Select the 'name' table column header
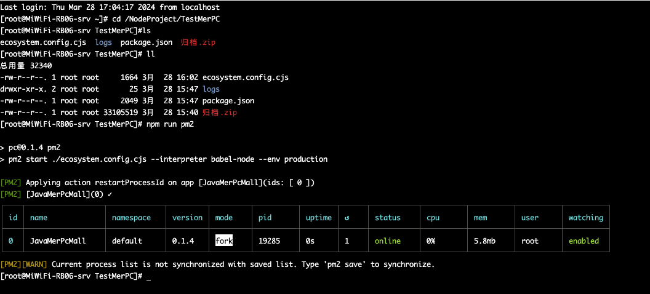Screen dimensions: 650x294 (39, 217)
